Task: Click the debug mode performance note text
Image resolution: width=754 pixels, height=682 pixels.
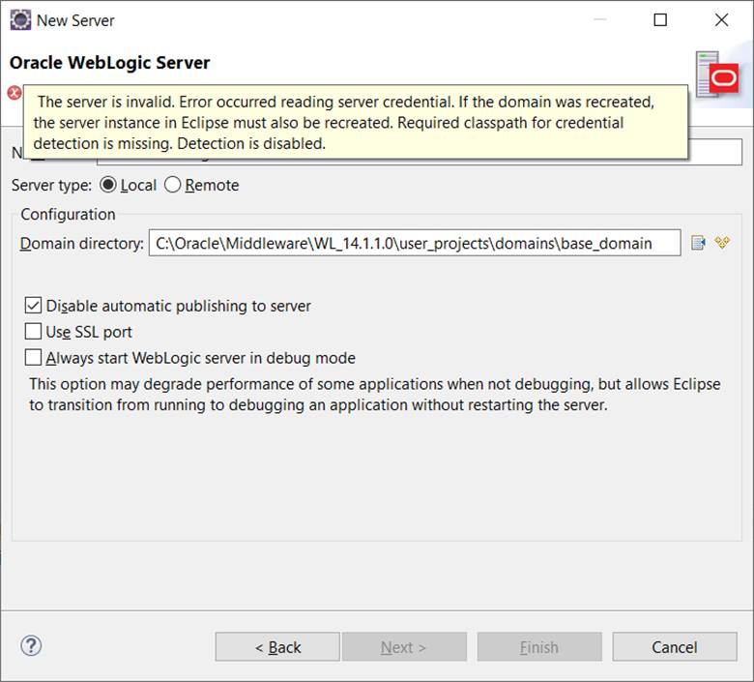Action: pos(375,394)
